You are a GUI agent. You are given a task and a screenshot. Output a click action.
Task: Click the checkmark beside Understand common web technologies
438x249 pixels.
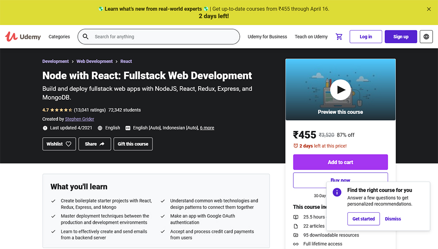(x=162, y=201)
